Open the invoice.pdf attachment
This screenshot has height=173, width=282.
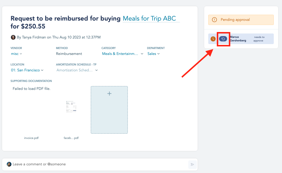[31, 138]
